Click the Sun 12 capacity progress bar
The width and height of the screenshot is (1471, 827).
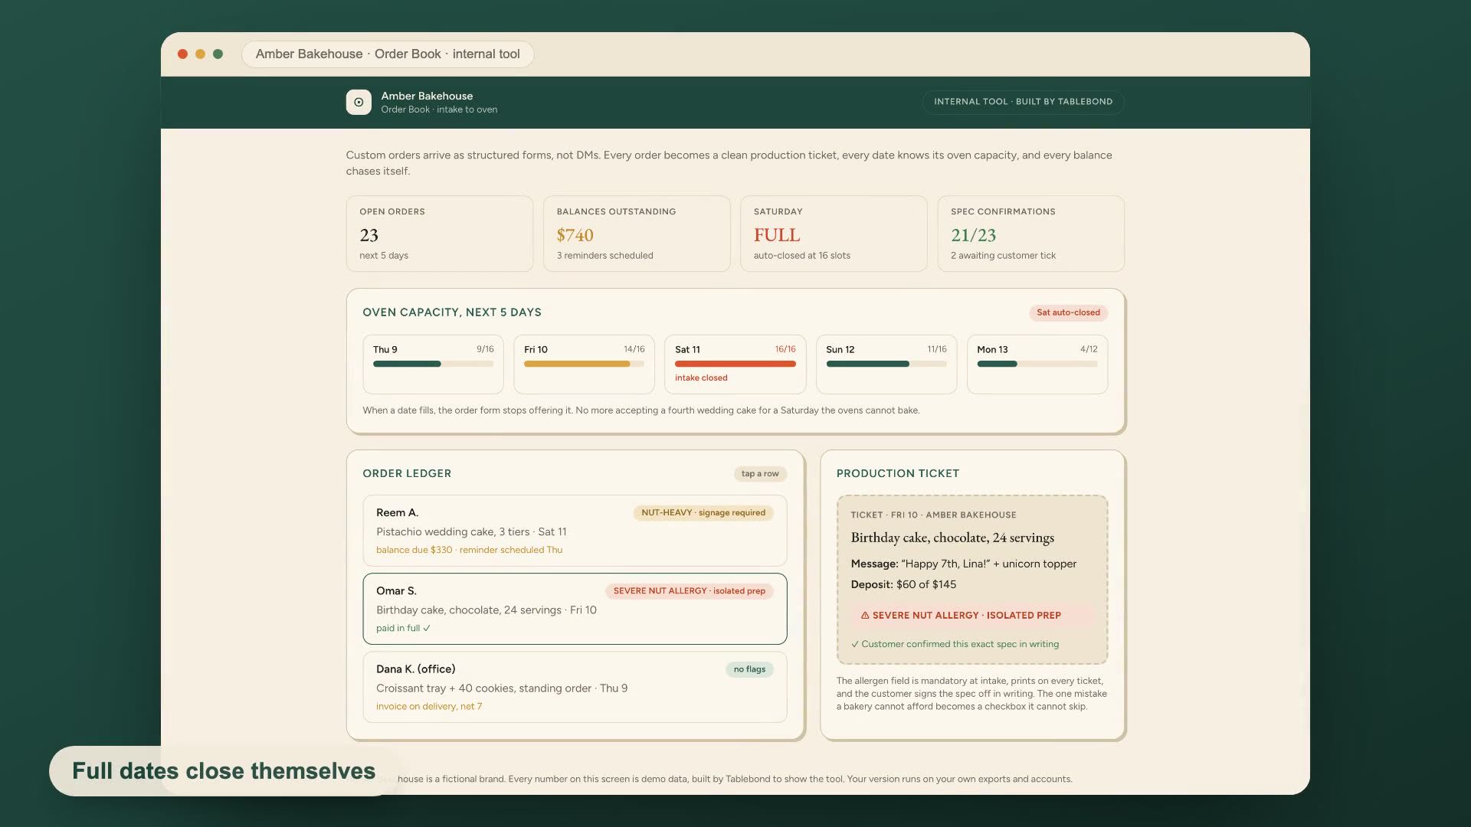[886, 364]
